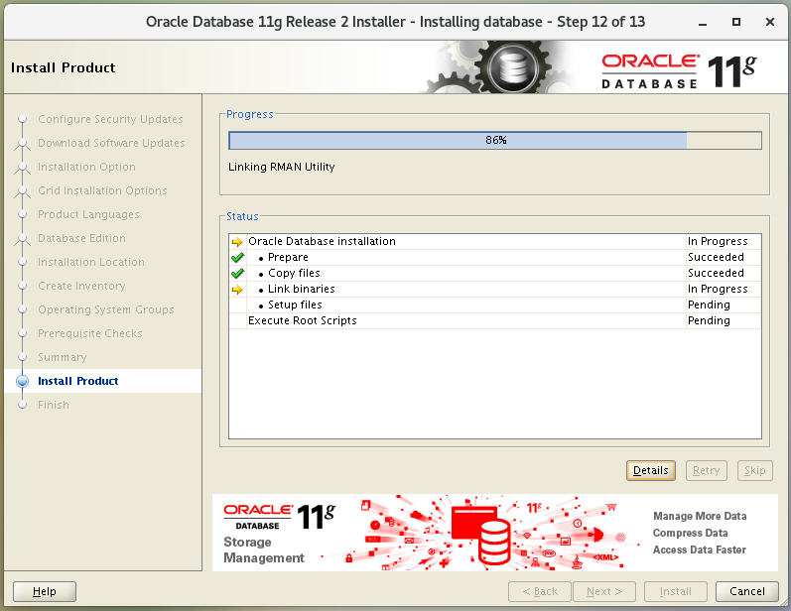
Task: Select the Installation Option step
Action: coord(86,167)
